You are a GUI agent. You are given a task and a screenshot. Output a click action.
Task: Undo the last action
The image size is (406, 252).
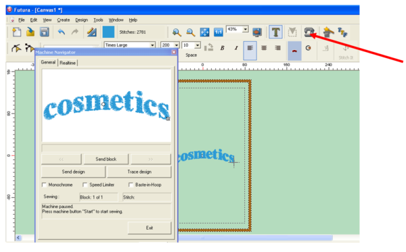coord(61,32)
